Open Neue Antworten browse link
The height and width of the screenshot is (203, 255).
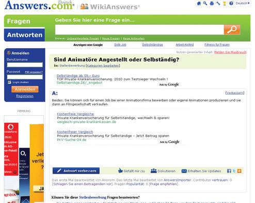click(134, 39)
